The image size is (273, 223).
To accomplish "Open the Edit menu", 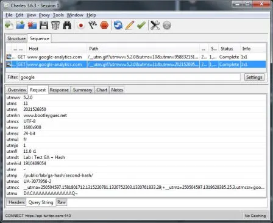I will tap(19, 15).
